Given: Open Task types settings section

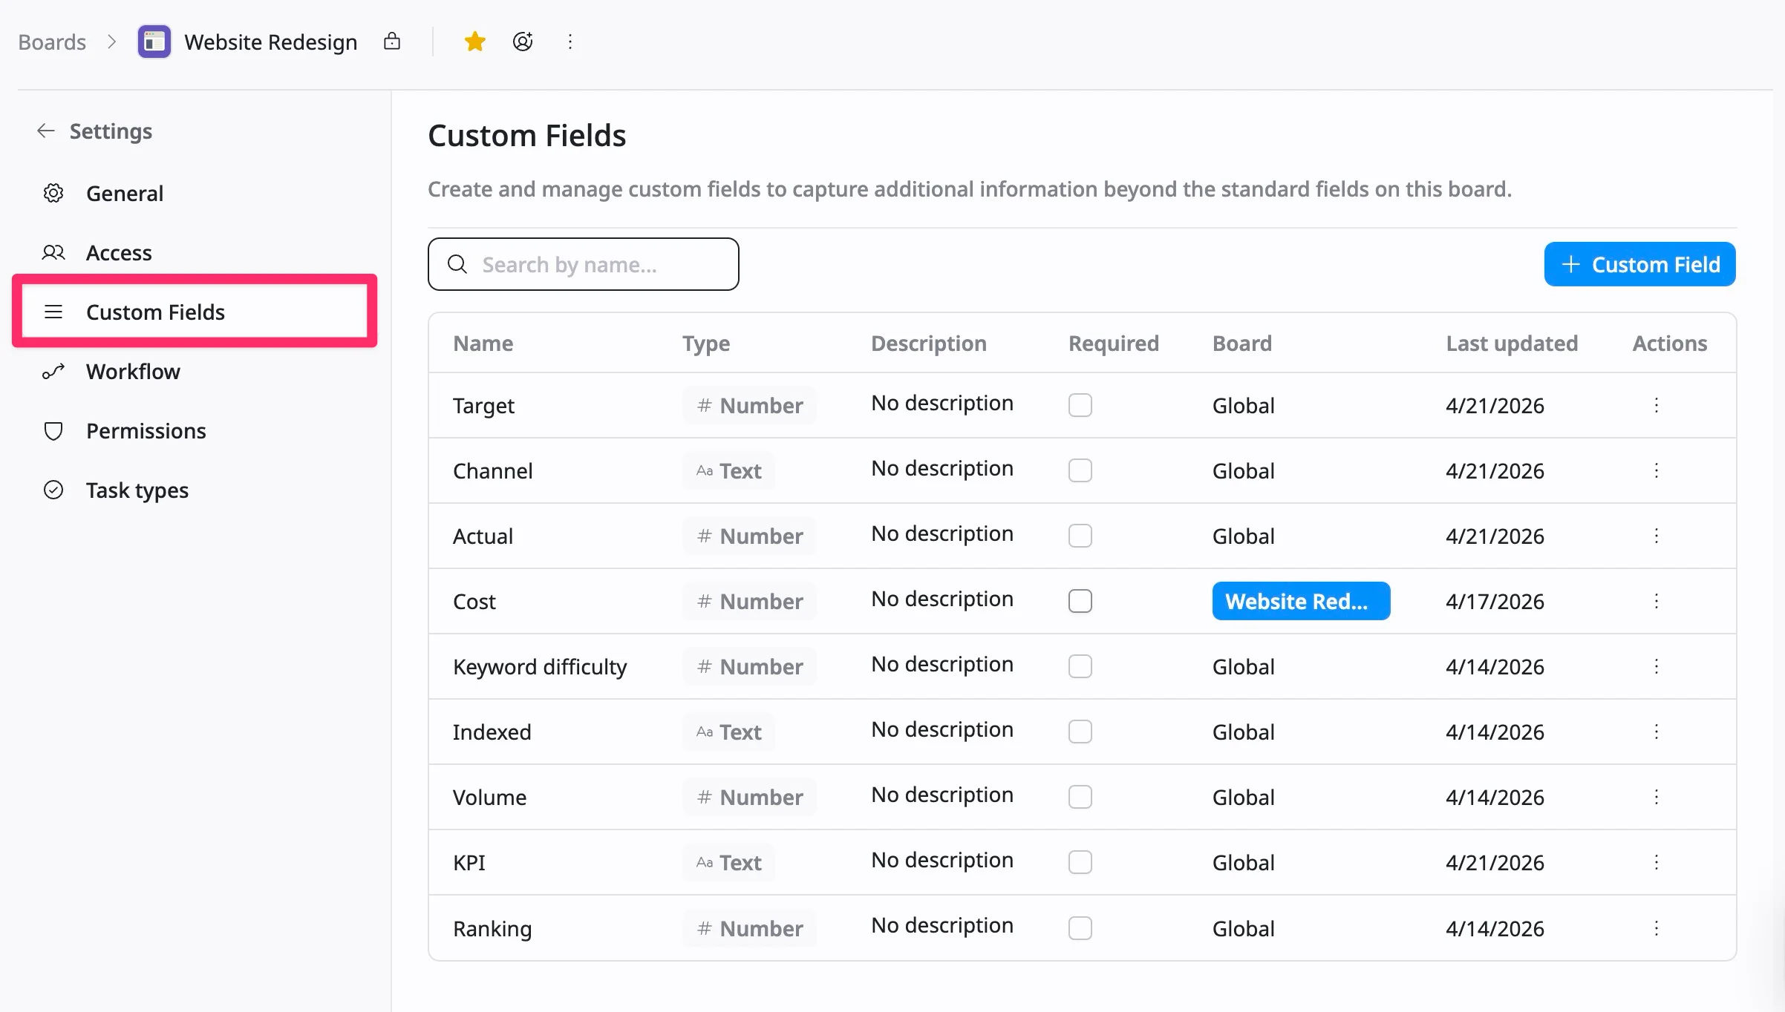Looking at the screenshot, I should pyautogui.click(x=195, y=490).
